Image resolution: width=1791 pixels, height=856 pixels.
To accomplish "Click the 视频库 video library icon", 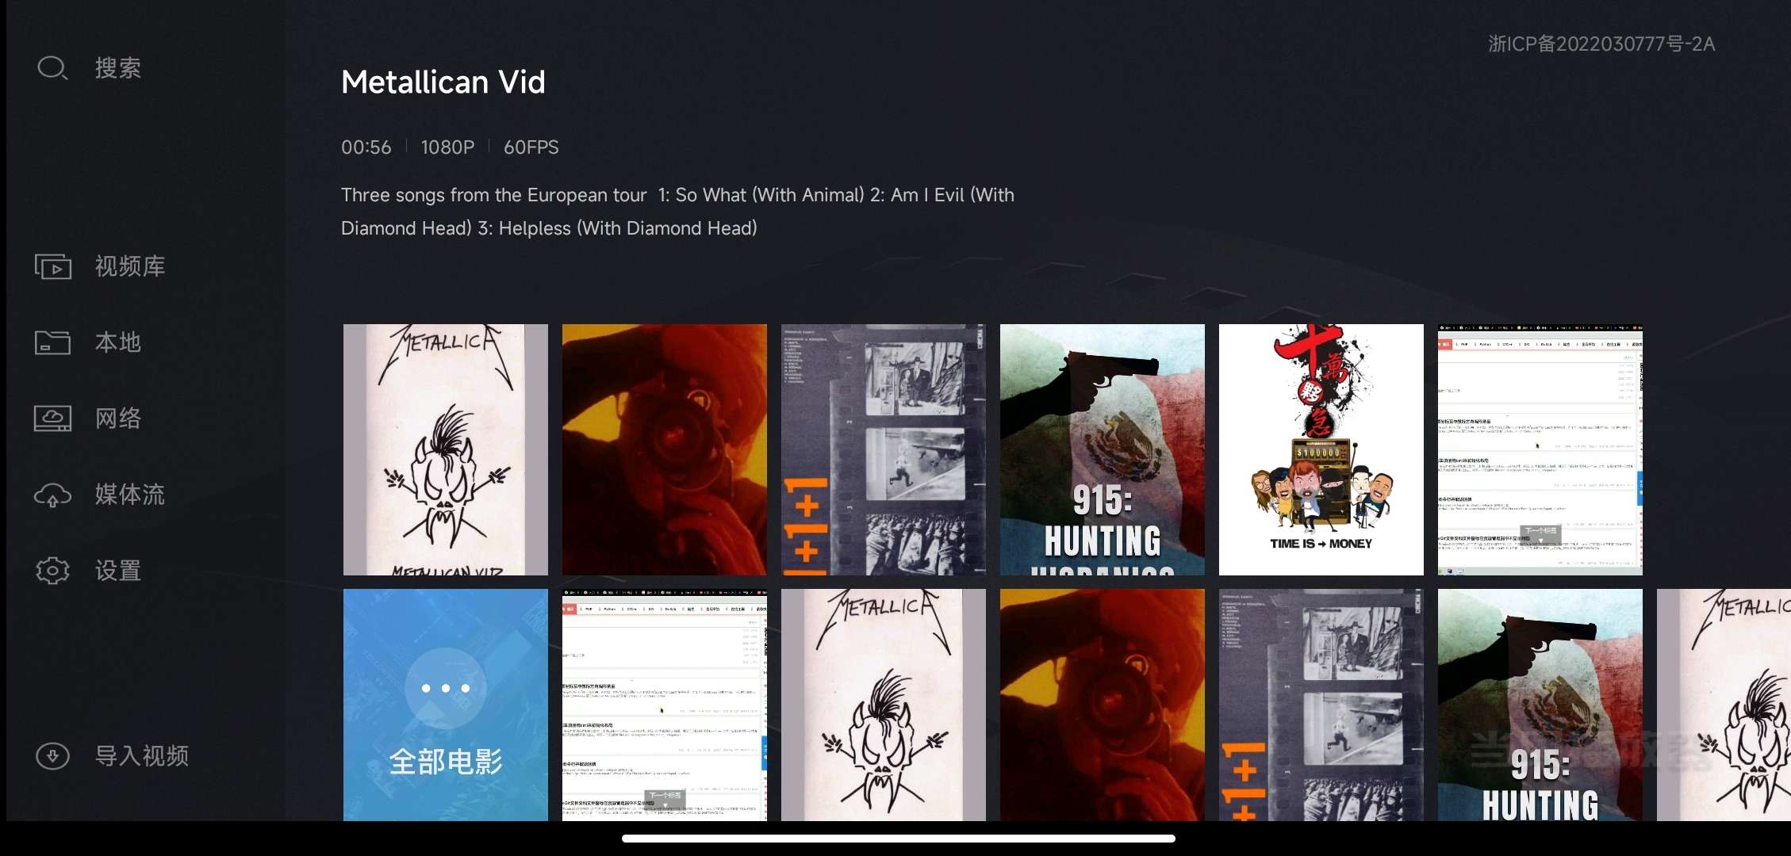I will 52,266.
